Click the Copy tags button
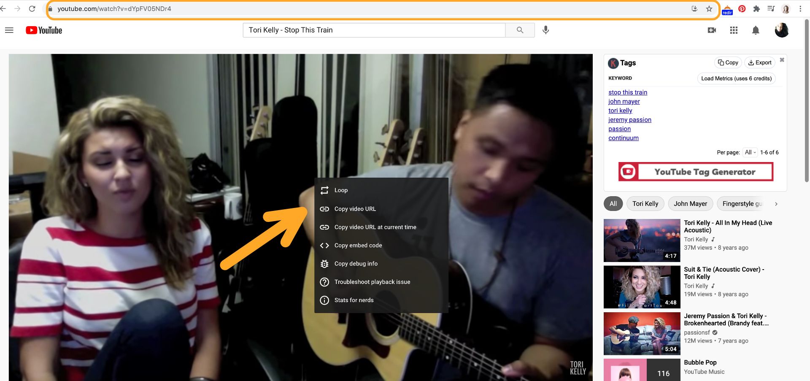The image size is (810, 381). click(728, 62)
